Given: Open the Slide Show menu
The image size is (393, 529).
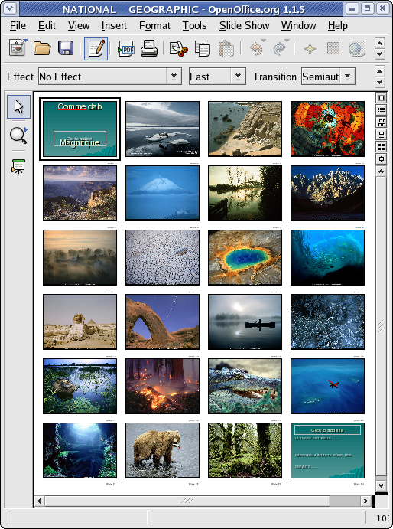Looking at the screenshot, I should point(245,25).
